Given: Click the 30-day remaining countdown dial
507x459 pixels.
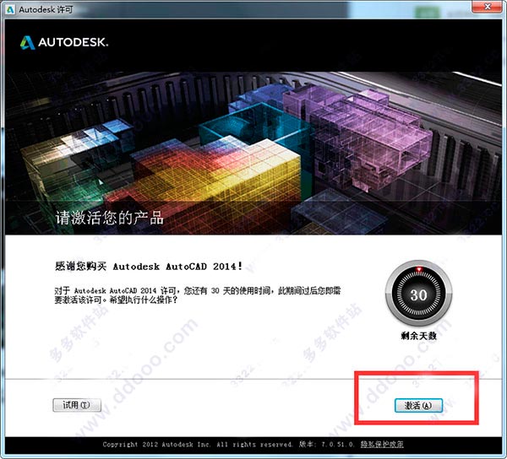Looking at the screenshot, I should pos(419,294).
